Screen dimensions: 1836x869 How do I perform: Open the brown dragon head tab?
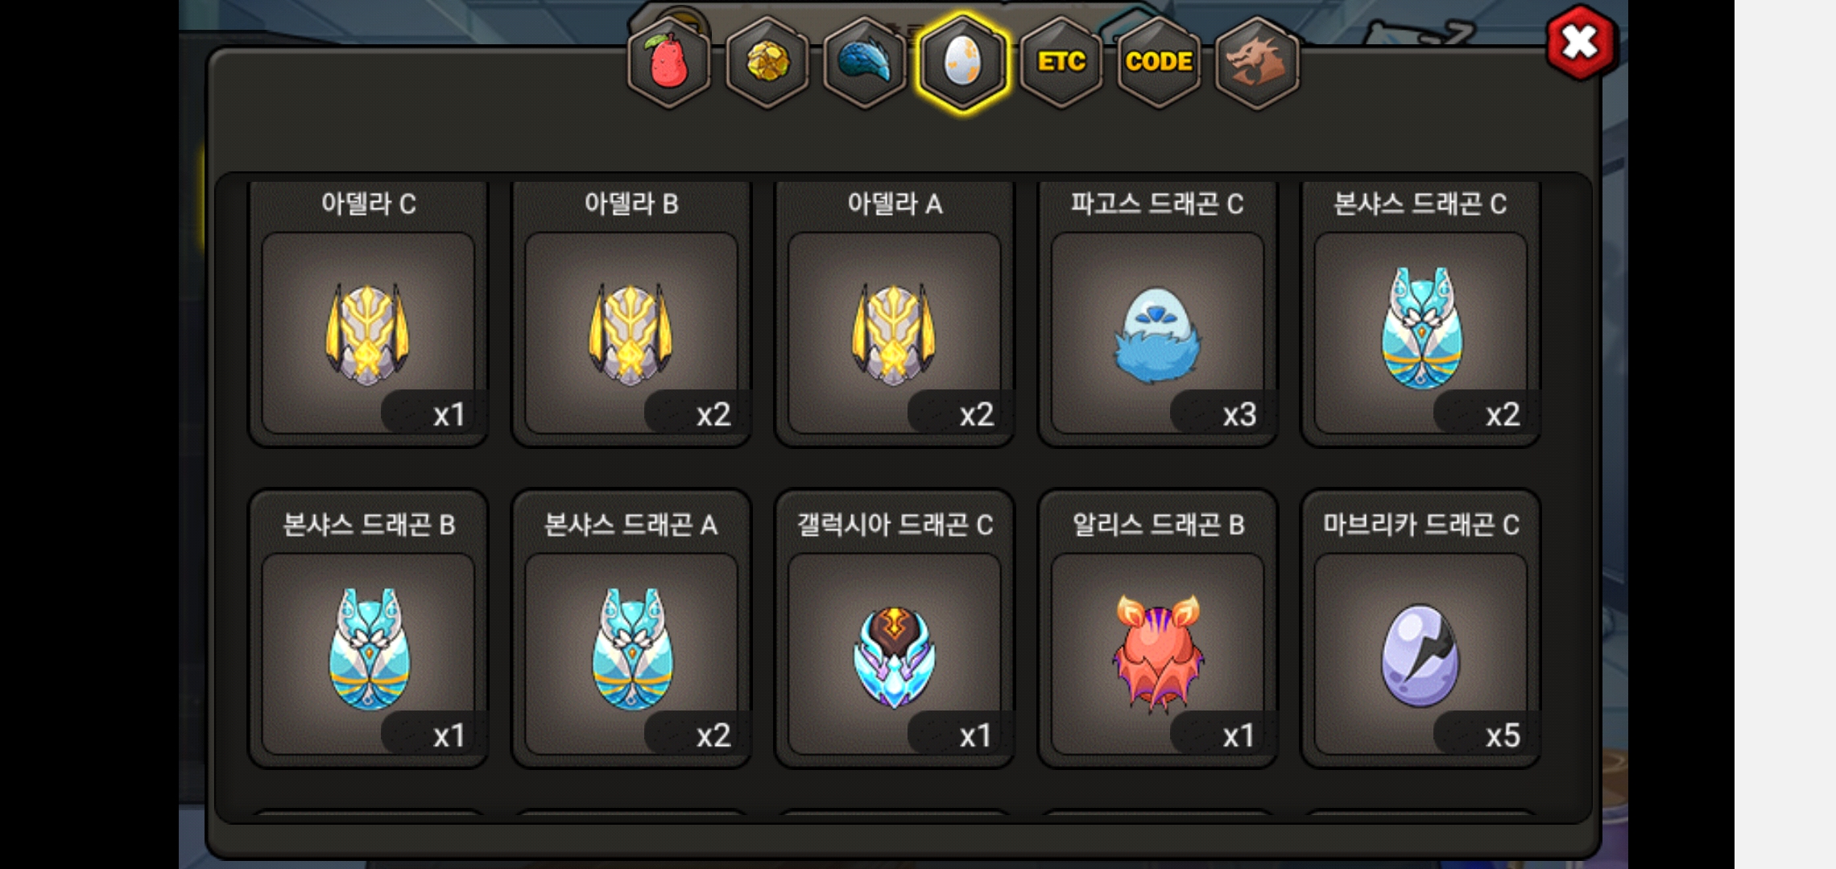[x=1256, y=62]
